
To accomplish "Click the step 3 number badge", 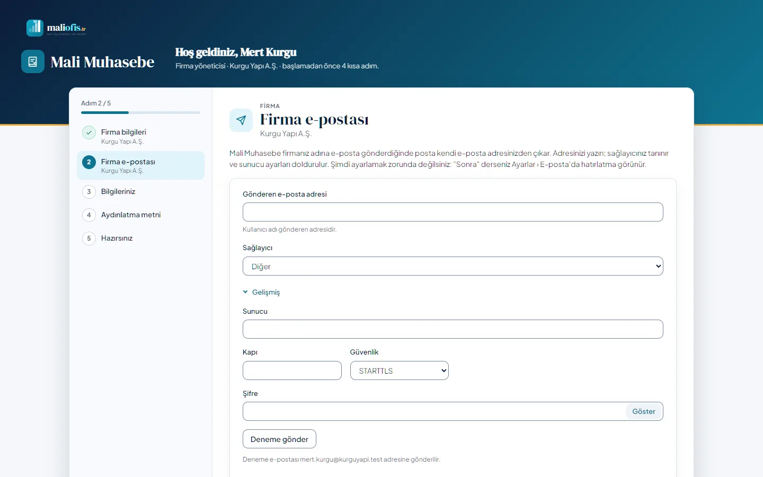I will [89, 192].
